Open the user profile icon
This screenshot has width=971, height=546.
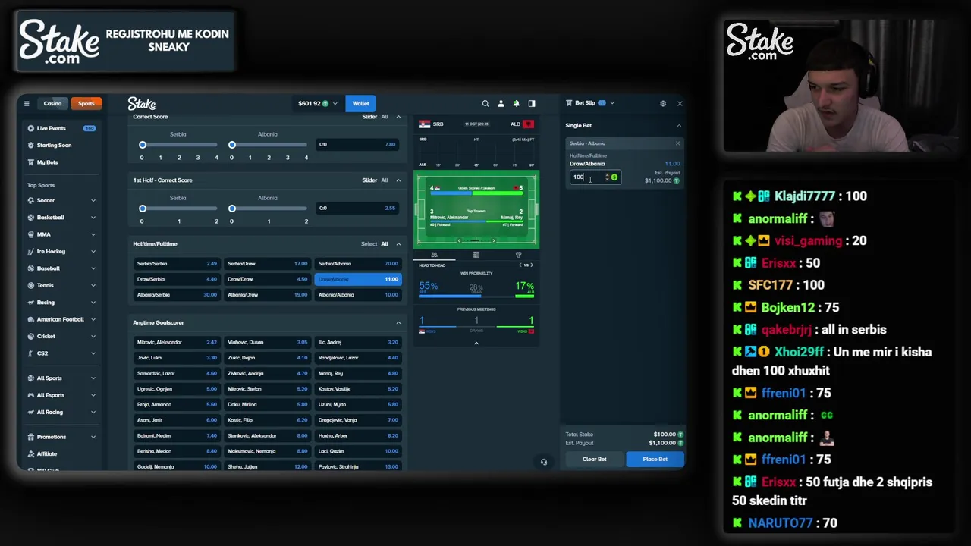501,104
